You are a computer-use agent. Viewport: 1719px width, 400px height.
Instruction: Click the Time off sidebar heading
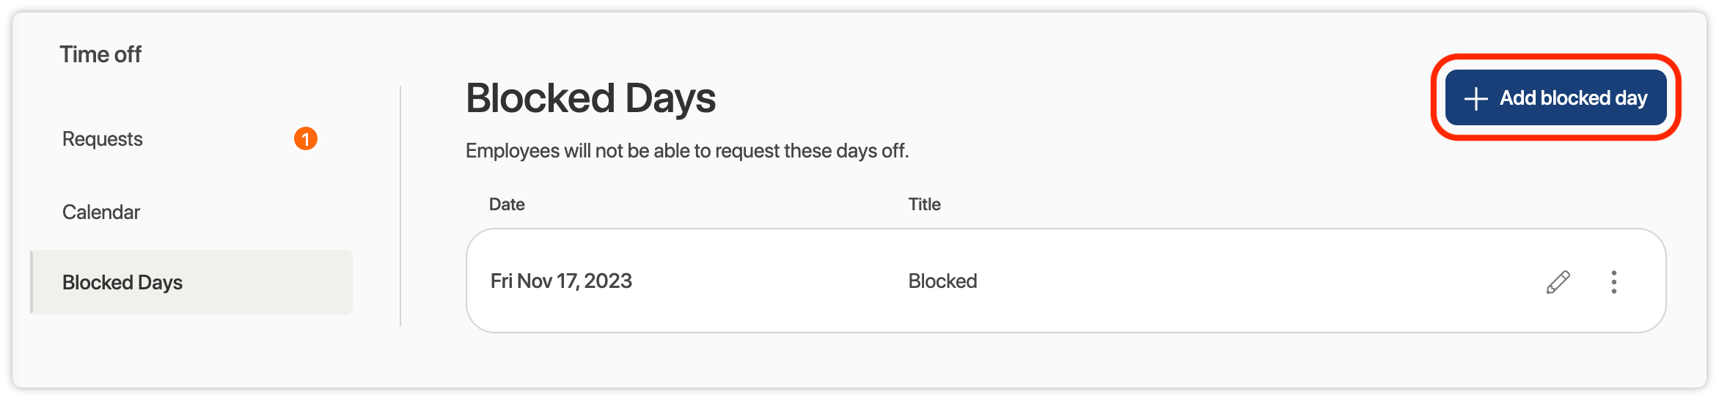point(100,54)
